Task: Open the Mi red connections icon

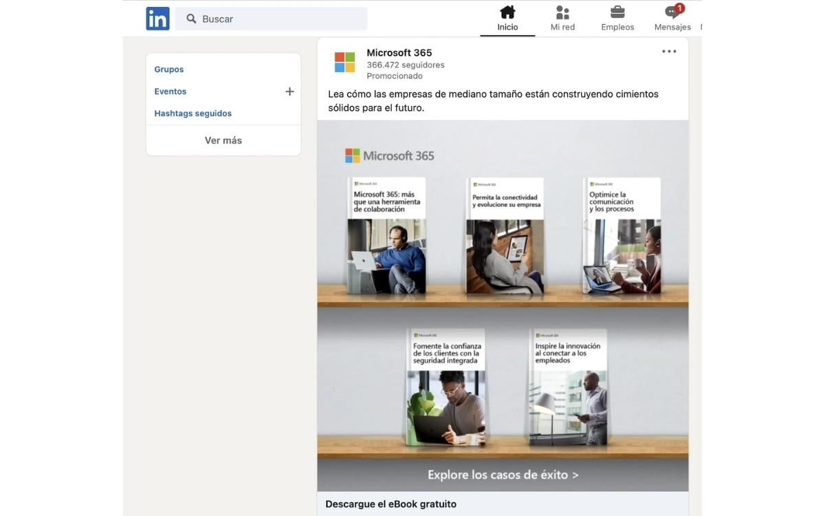Action: tap(562, 12)
